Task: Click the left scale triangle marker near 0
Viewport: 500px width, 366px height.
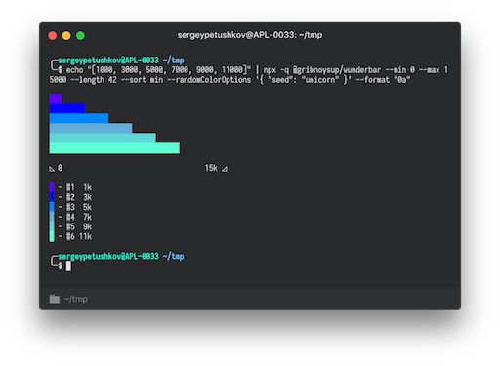Action: 52,169
